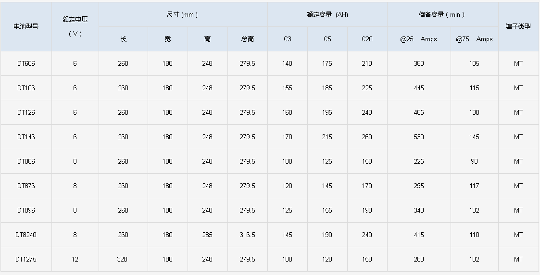Click the 328 length value for DT1275

click(123, 259)
